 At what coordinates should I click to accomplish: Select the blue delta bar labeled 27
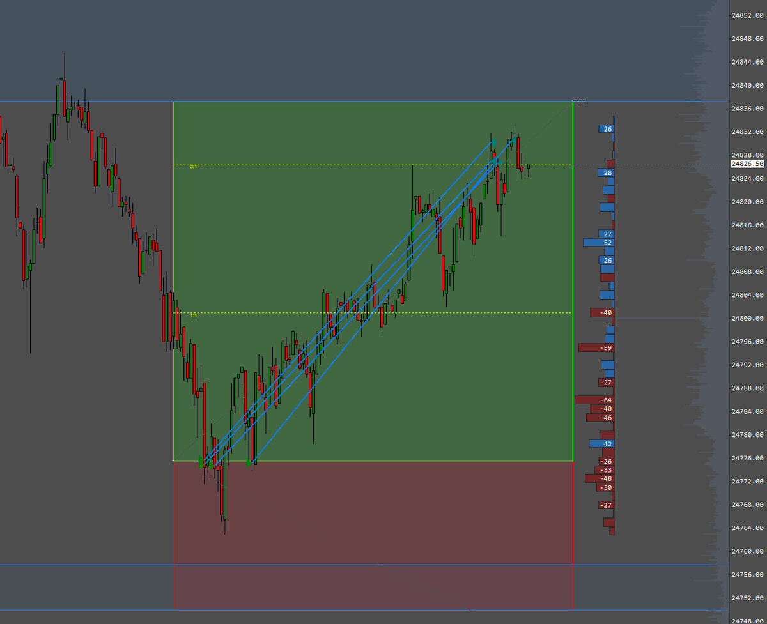(607, 234)
